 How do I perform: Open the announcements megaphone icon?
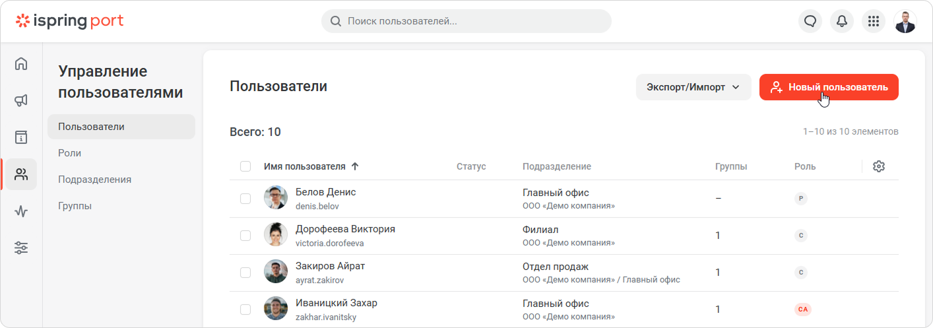(21, 100)
